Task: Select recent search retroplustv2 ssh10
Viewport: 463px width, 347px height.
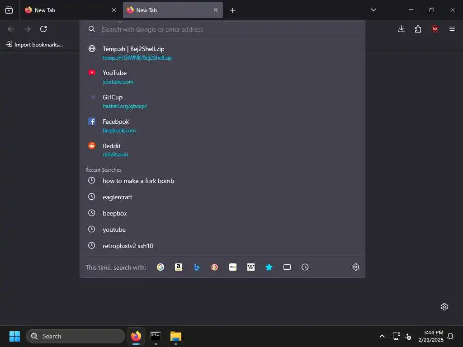Action: [x=222, y=245]
